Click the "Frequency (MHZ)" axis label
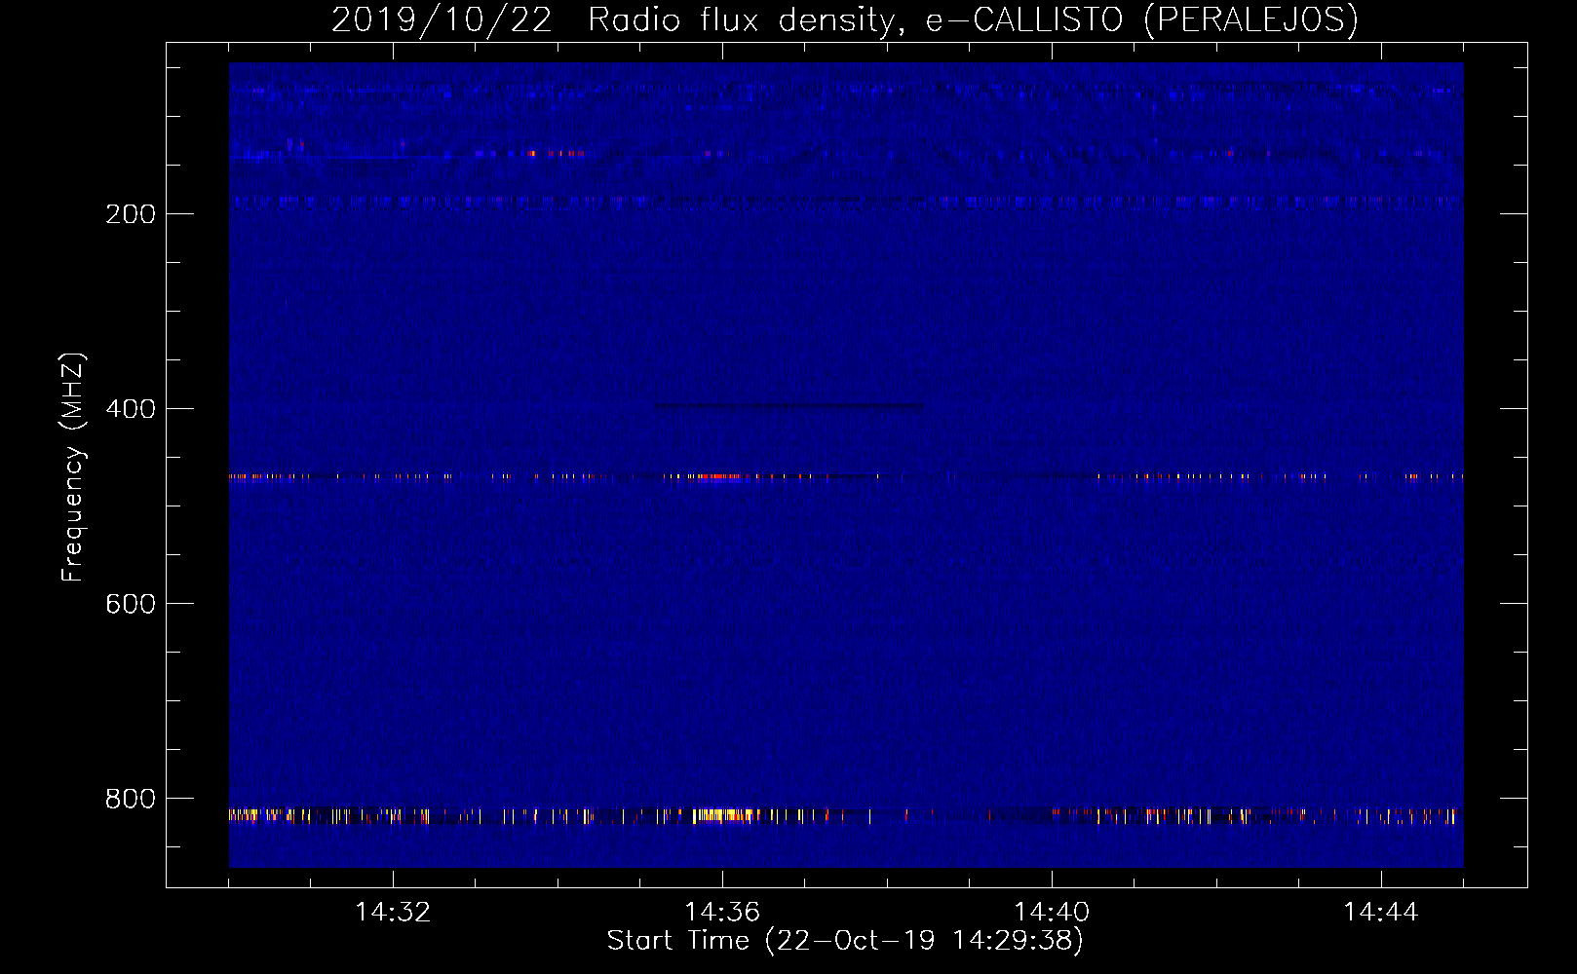Screen dimensions: 1577x974 [72, 468]
